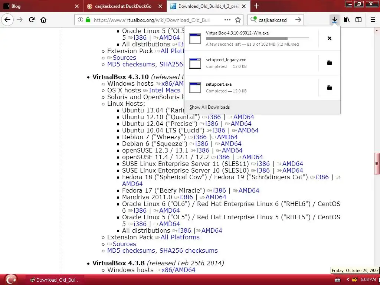The width and height of the screenshot is (380, 285).
Task: Open Mandriva 2011.0 i386 link
Action: (x=186, y=197)
